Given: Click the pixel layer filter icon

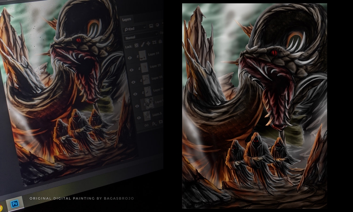Looking at the screenshot, I should [x=150, y=26].
